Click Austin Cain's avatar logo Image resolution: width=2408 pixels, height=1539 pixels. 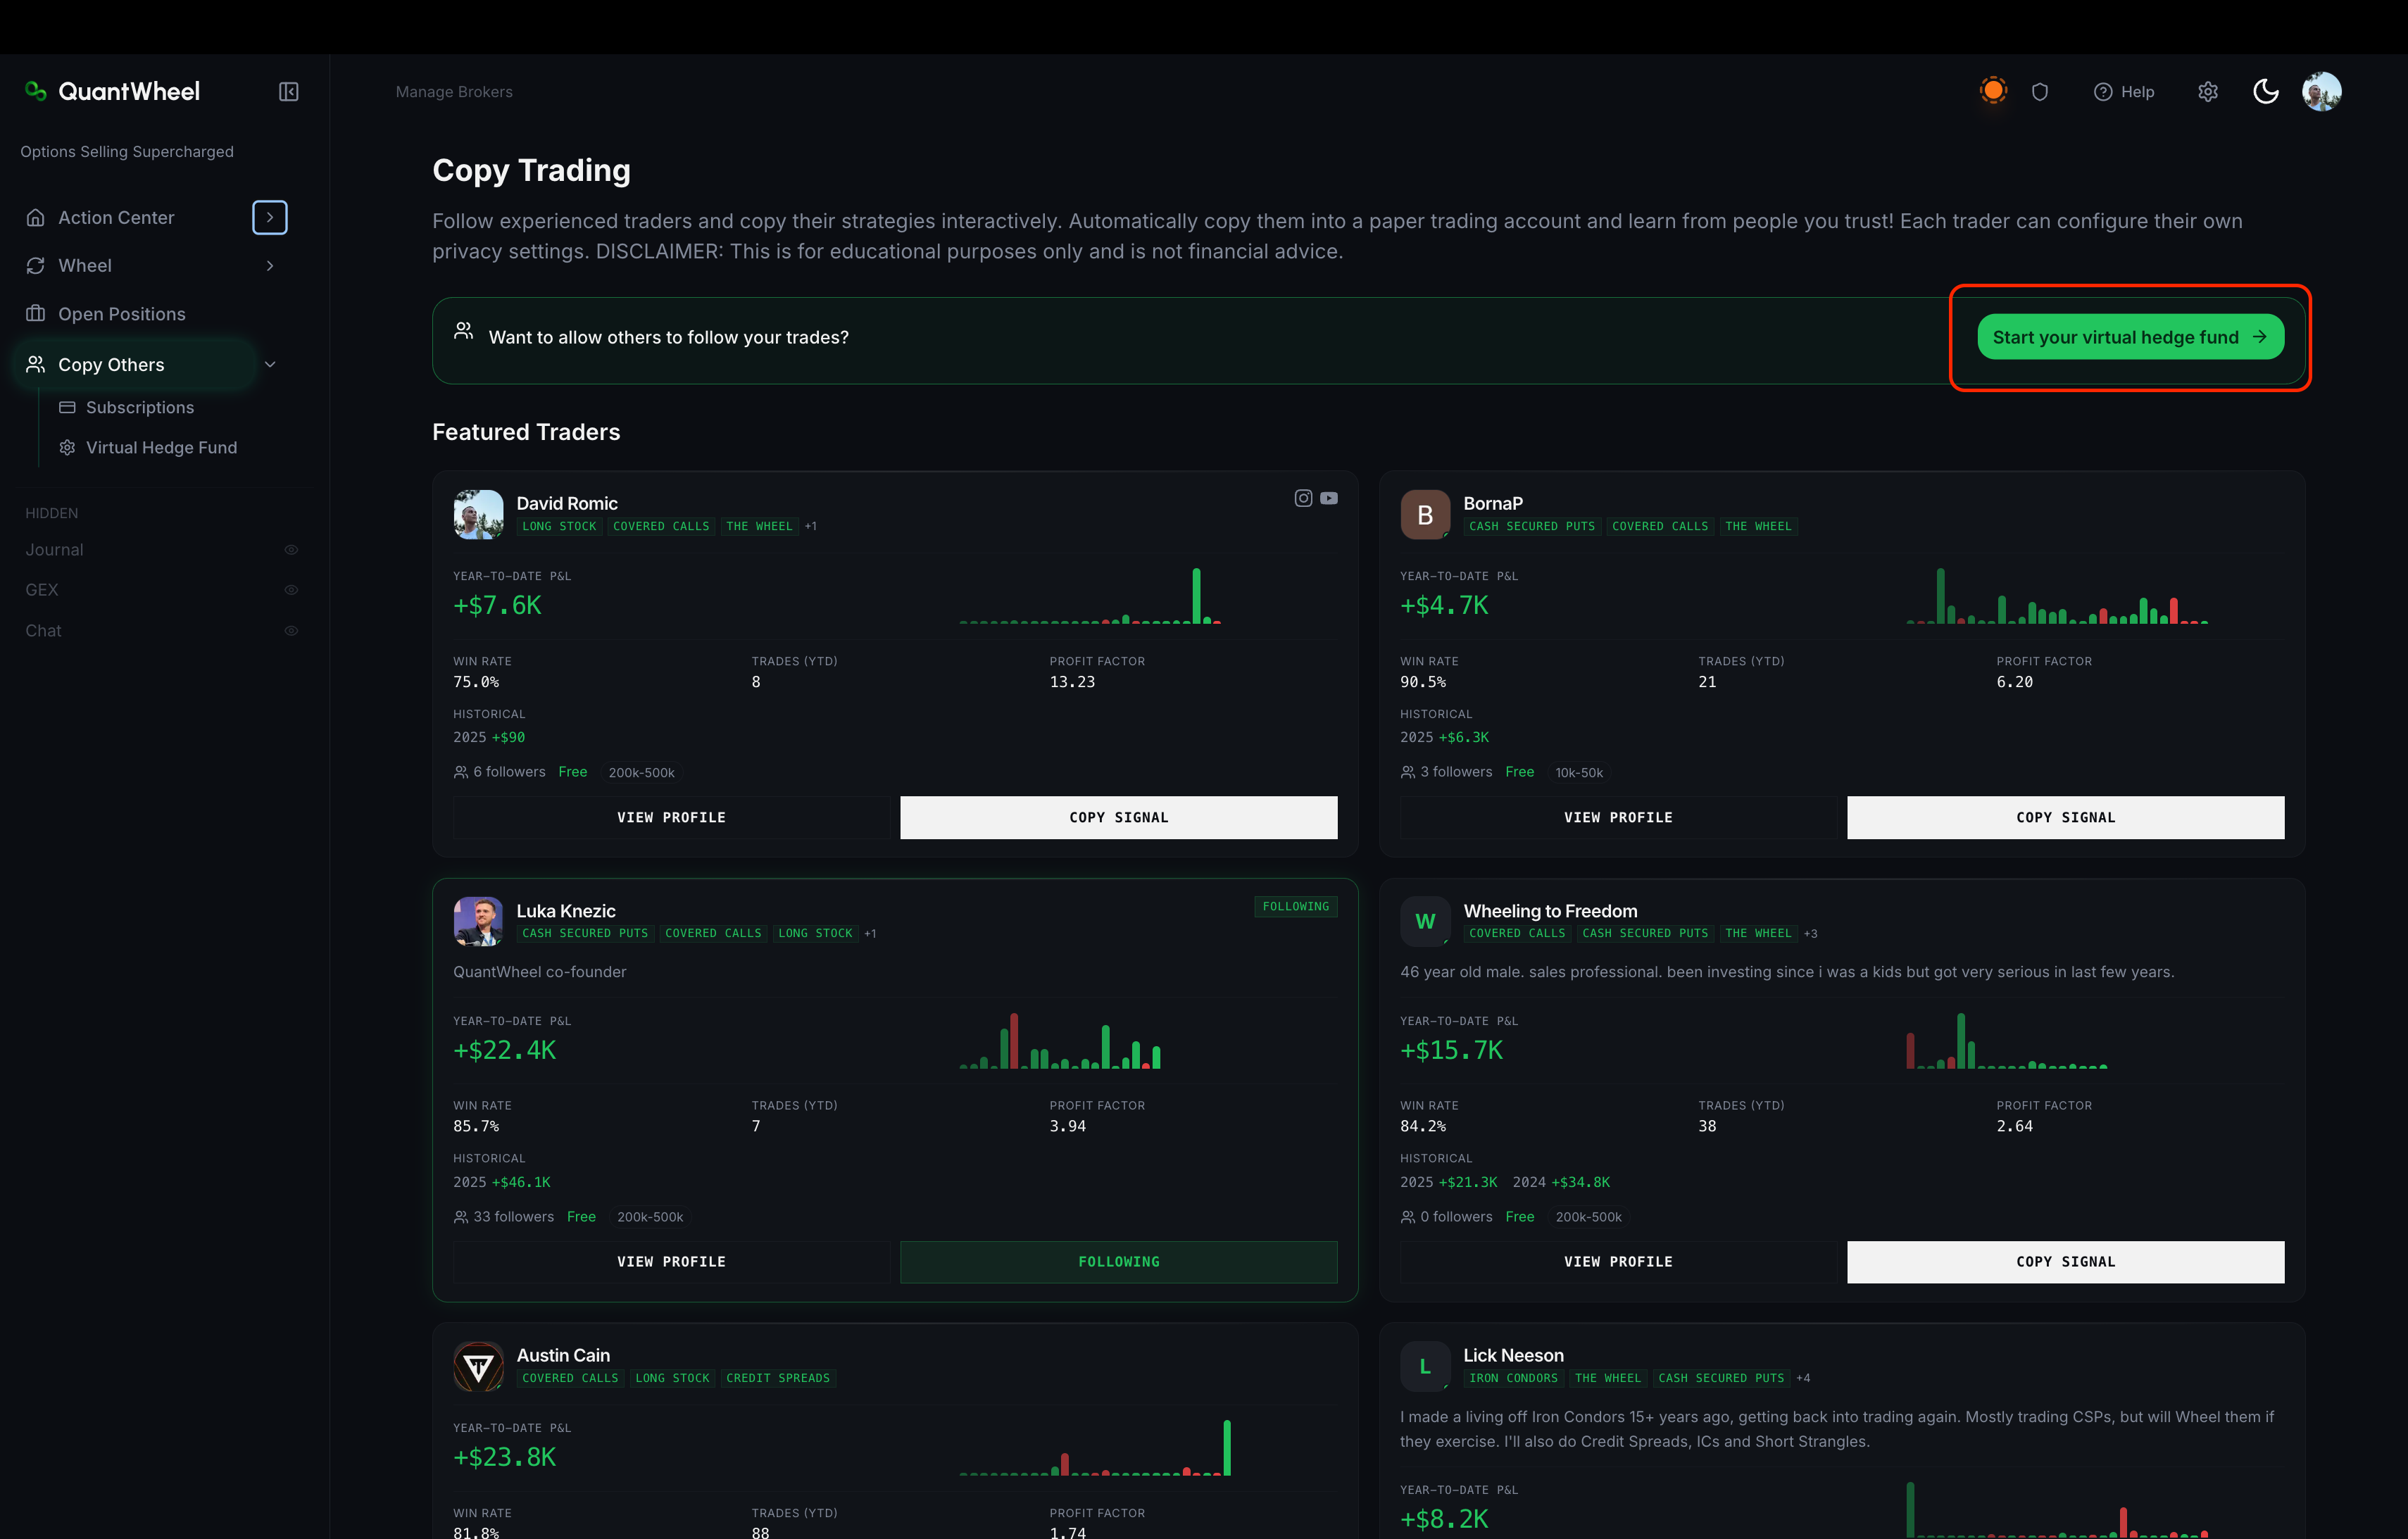(x=478, y=1366)
